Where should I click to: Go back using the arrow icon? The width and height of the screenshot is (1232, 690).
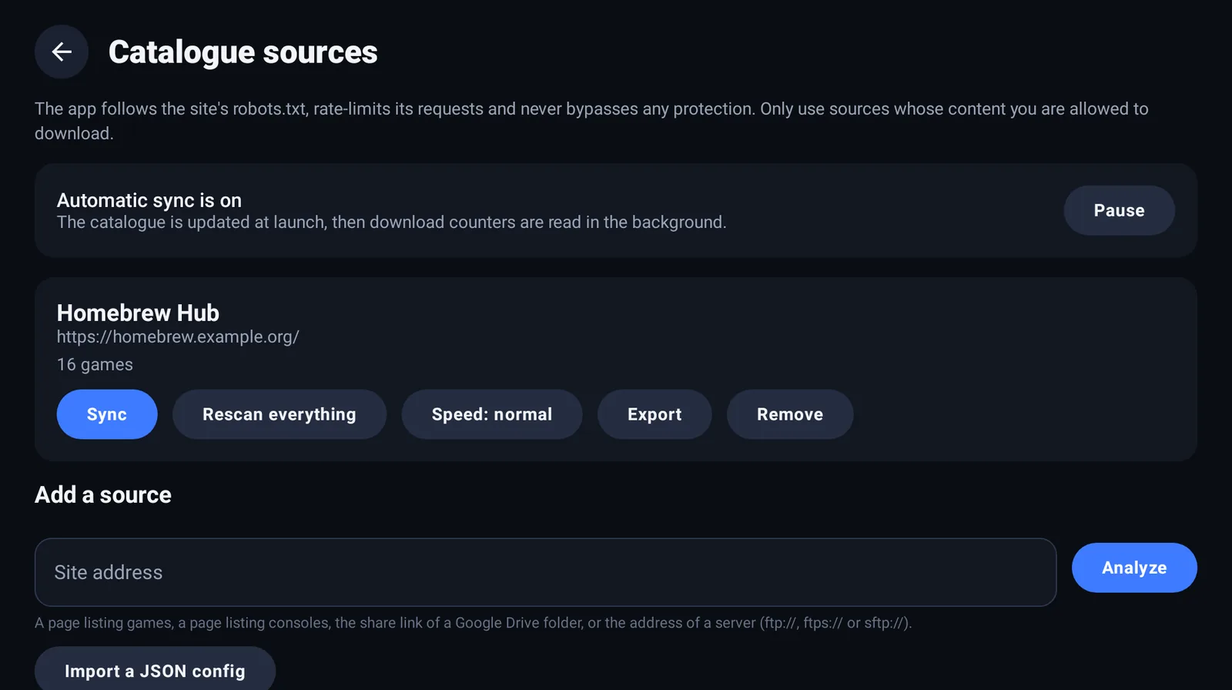coord(62,52)
